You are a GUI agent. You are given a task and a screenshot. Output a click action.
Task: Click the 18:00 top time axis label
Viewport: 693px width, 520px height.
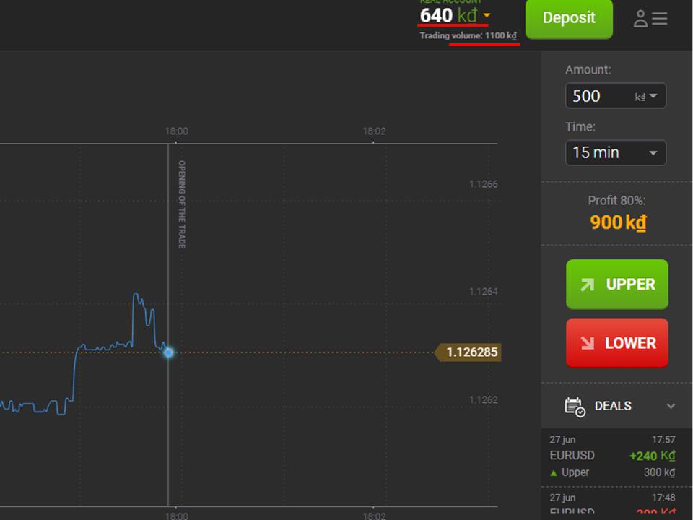[176, 131]
